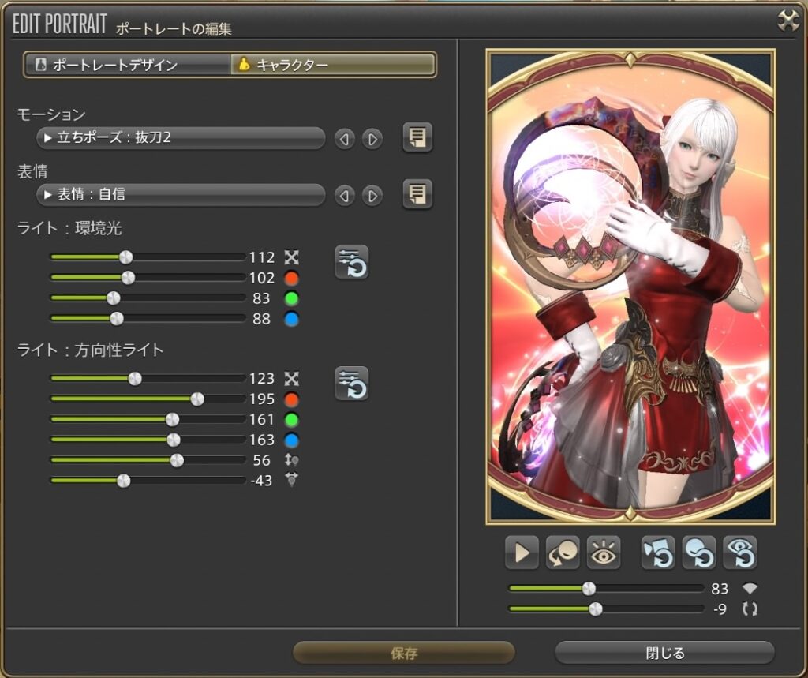Reset directional light settings (方向性ライト)
Screen dimensions: 808x678
[x=351, y=384]
